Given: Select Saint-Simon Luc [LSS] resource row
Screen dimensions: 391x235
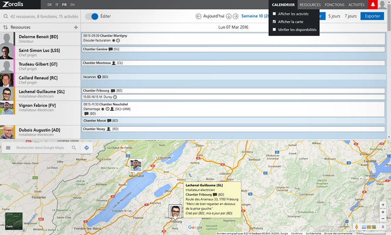Looking at the screenshot, I should pos(40,52).
